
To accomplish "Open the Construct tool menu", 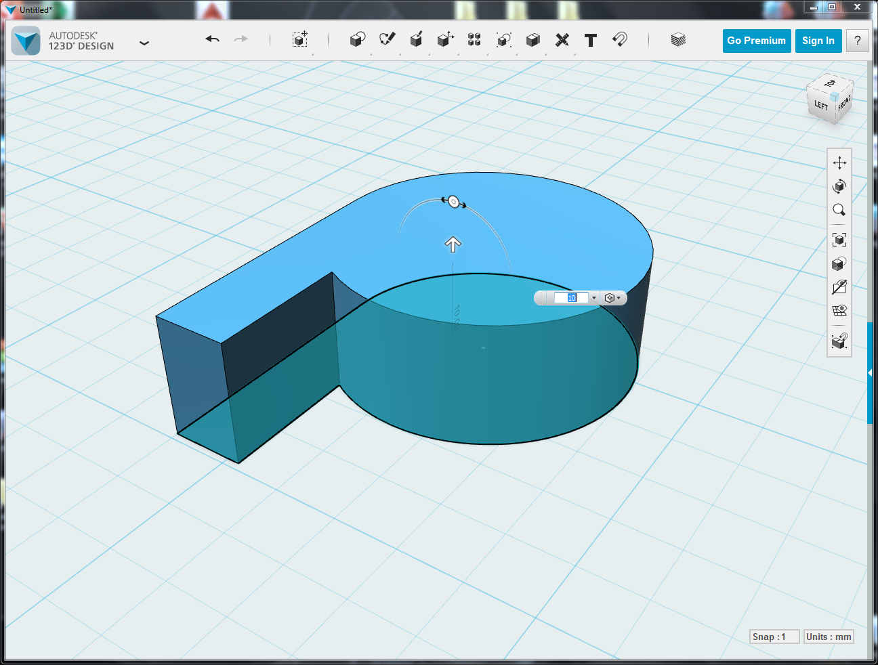I will tap(416, 40).
